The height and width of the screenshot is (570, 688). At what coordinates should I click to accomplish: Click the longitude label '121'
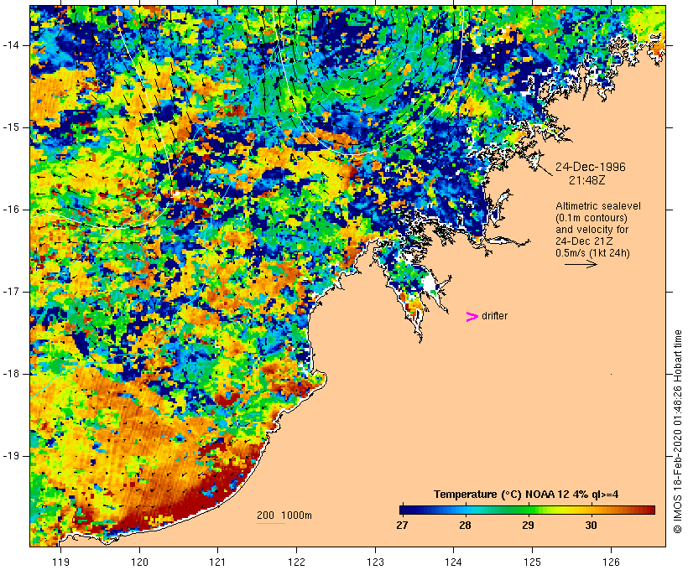click(217, 562)
